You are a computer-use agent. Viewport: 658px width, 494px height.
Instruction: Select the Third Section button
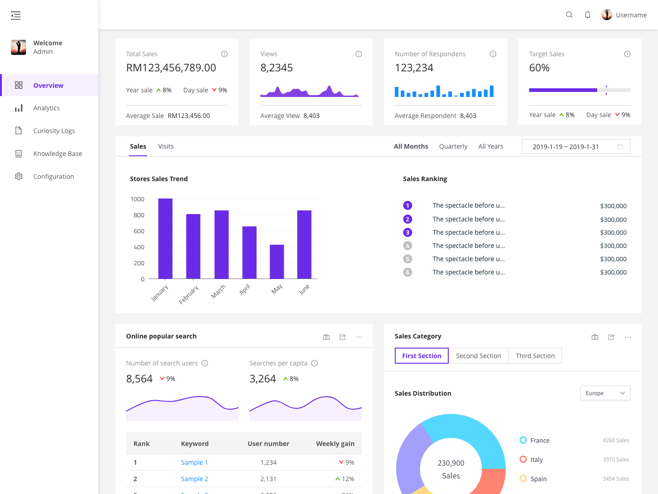(535, 355)
